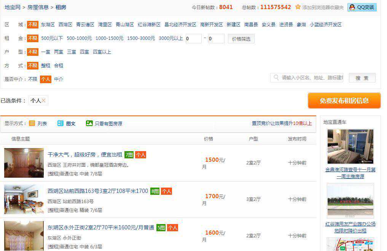The image size is (387, 251).
Task: Open the first listing's room thumbnail
Action: click(x=24, y=163)
